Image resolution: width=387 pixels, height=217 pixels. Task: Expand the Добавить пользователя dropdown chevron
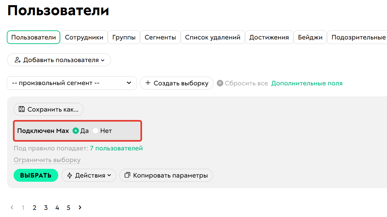coord(102,60)
